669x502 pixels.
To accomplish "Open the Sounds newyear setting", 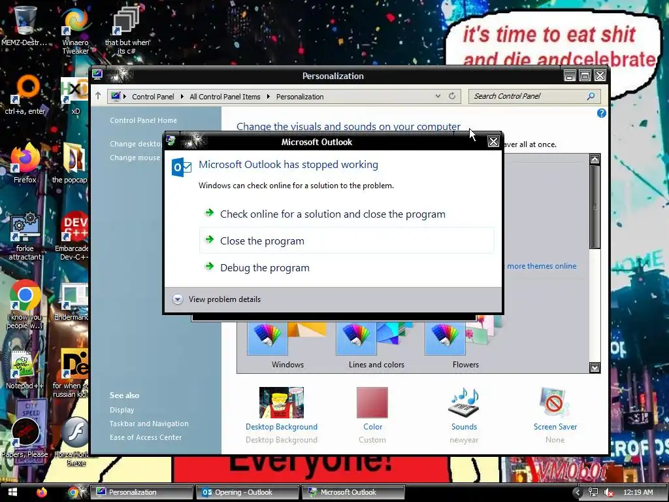I will [x=464, y=415].
